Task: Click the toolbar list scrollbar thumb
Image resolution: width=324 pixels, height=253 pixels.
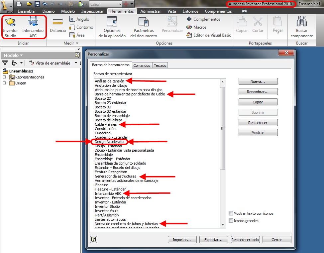Action: pos(223,128)
